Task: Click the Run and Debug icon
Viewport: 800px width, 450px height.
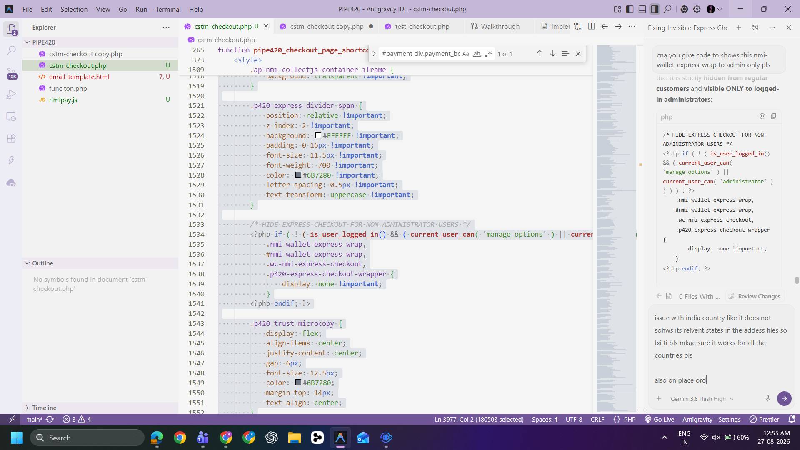Action: click(11, 95)
